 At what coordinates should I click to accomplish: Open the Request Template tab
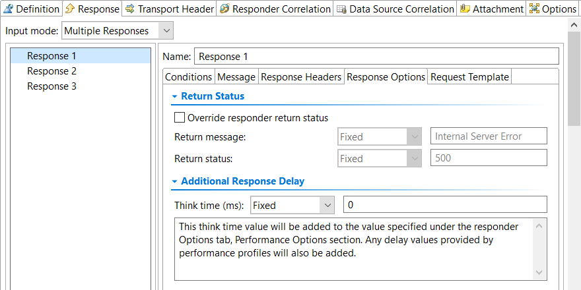click(469, 77)
